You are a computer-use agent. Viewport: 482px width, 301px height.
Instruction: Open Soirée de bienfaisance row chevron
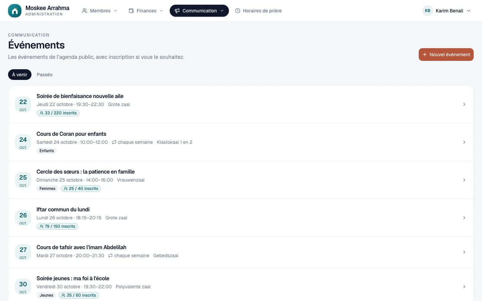464,104
